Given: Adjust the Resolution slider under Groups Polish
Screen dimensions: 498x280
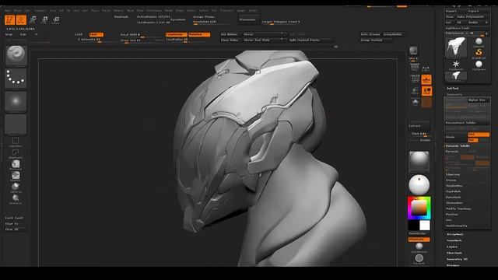Looking at the screenshot, I should [x=211, y=22].
